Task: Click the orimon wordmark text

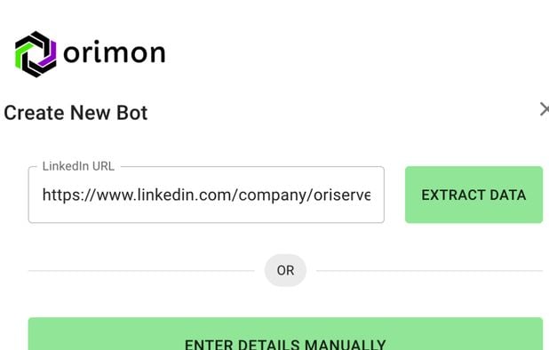Action: (x=114, y=53)
